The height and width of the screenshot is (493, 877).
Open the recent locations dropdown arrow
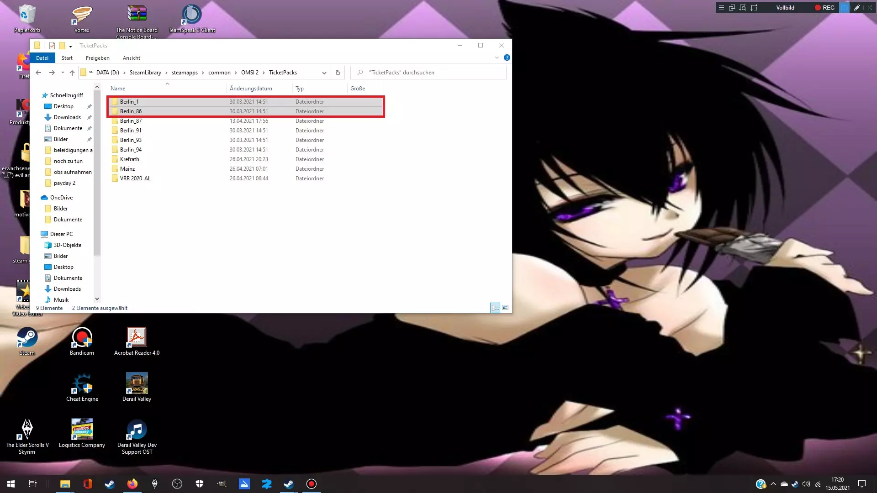coord(63,73)
